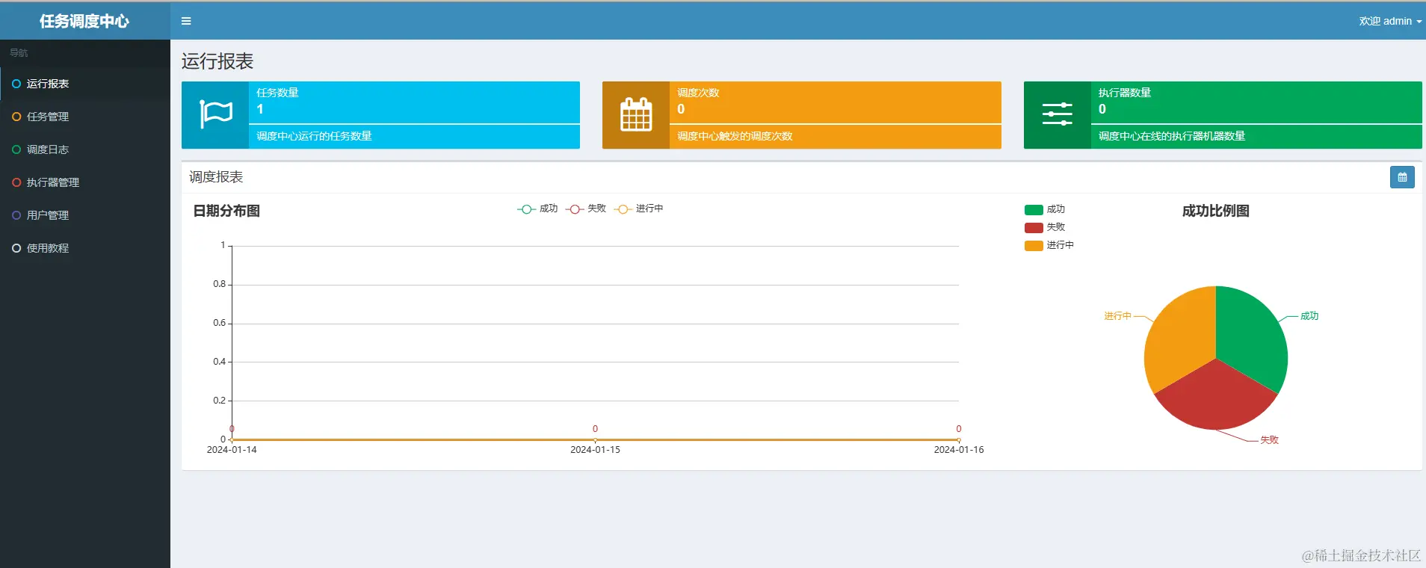The width and height of the screenshot is (1426, 568).
Task: Open 用户管理 from the navigation
Action: pyautogui.click(x=85, y=215)
